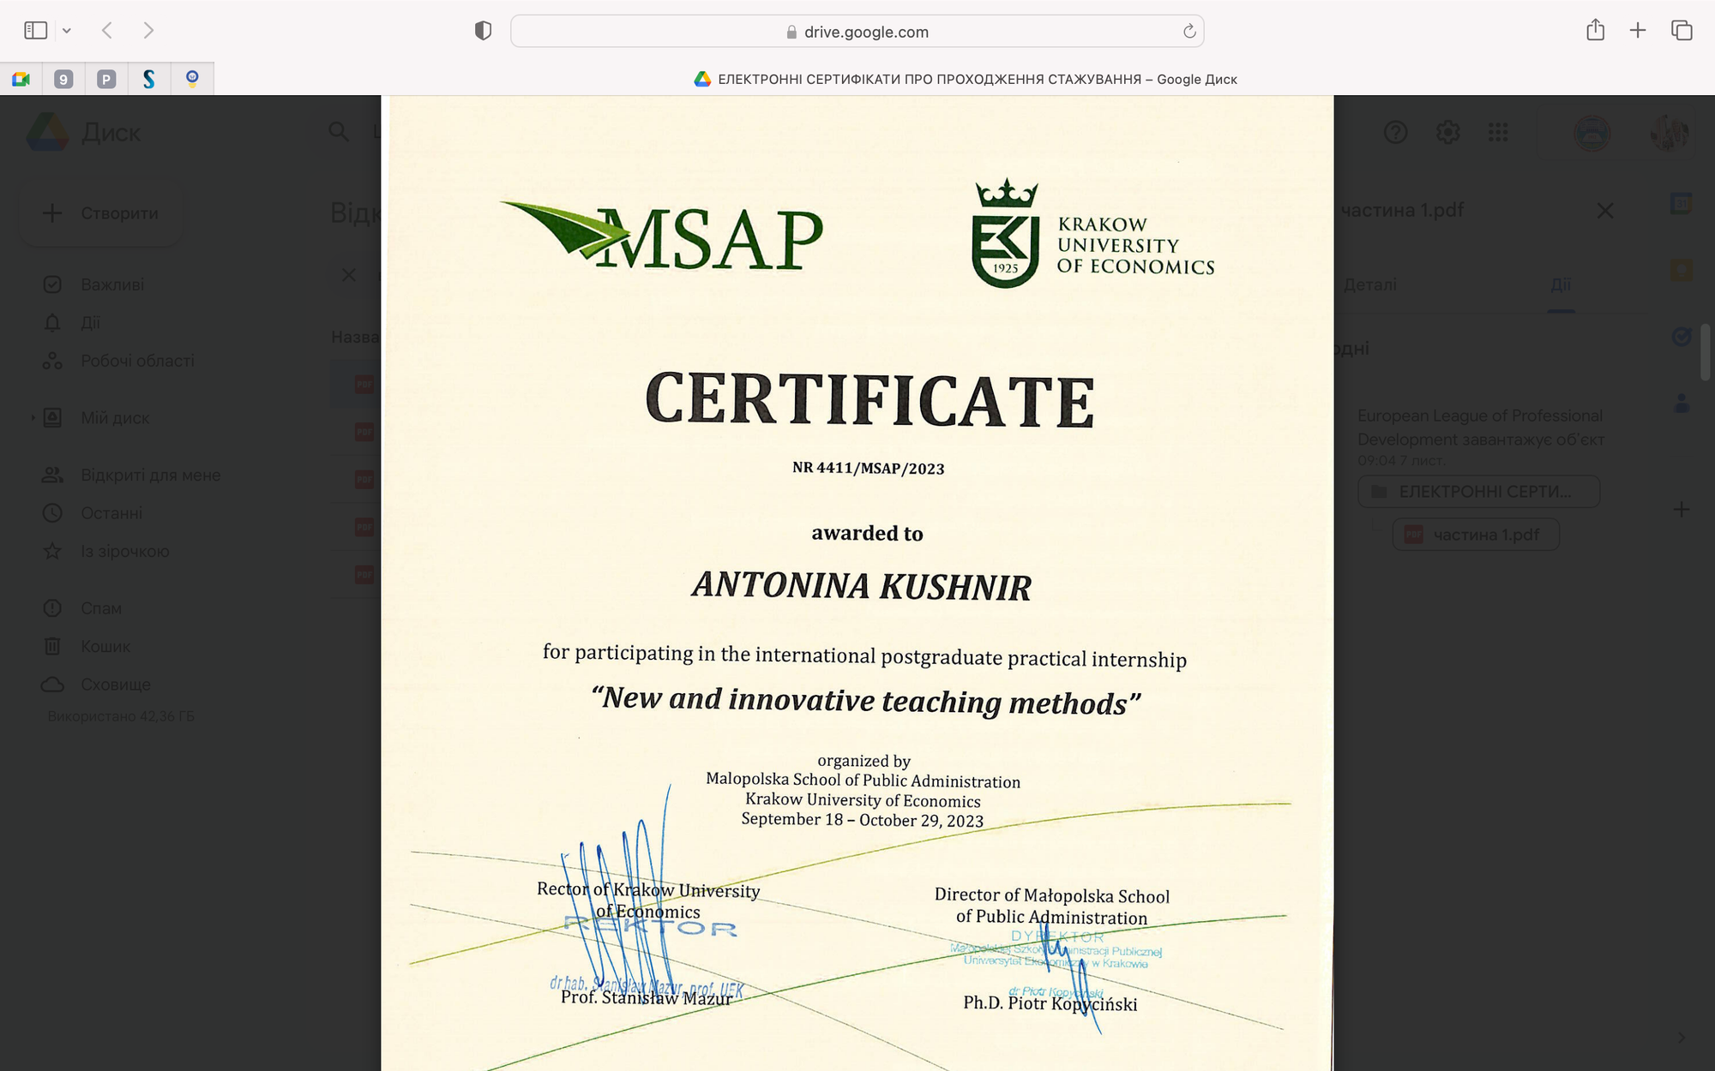Reload the page with the refresh icon
The height and width of the screenshot is (1071, 1715).
(1189, 32)
